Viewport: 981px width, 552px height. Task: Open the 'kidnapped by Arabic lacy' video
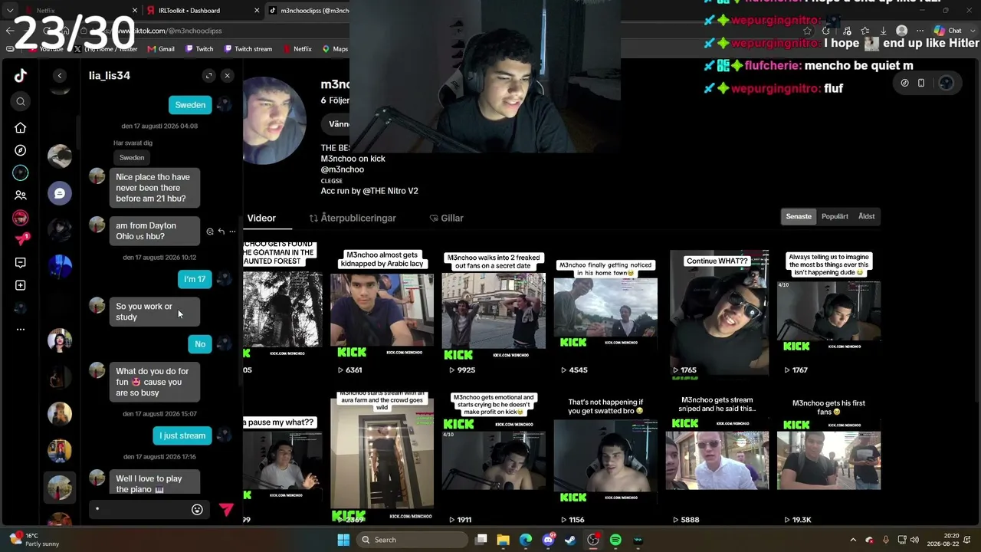(x=382, y=305)
